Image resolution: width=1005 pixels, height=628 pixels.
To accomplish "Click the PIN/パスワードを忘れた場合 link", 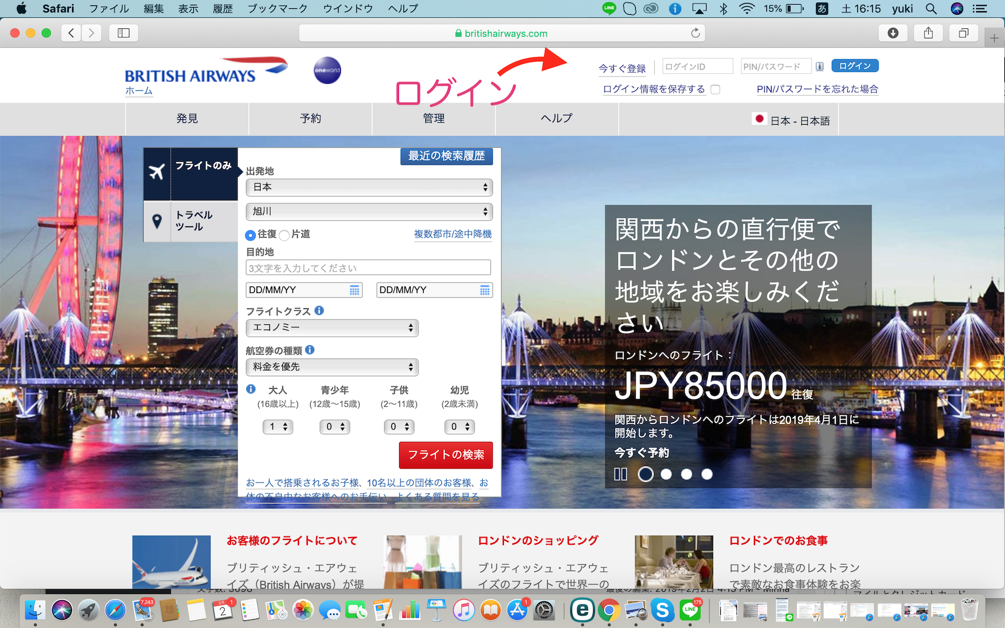I will click(x=817, y=89).
